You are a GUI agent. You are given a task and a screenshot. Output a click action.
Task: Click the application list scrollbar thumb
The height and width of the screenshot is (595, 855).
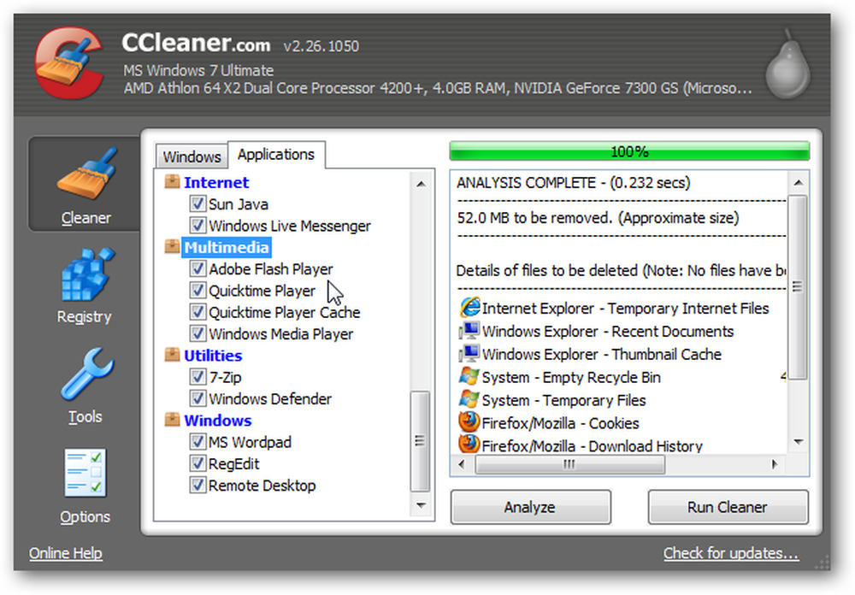click(x=420, y=440)
